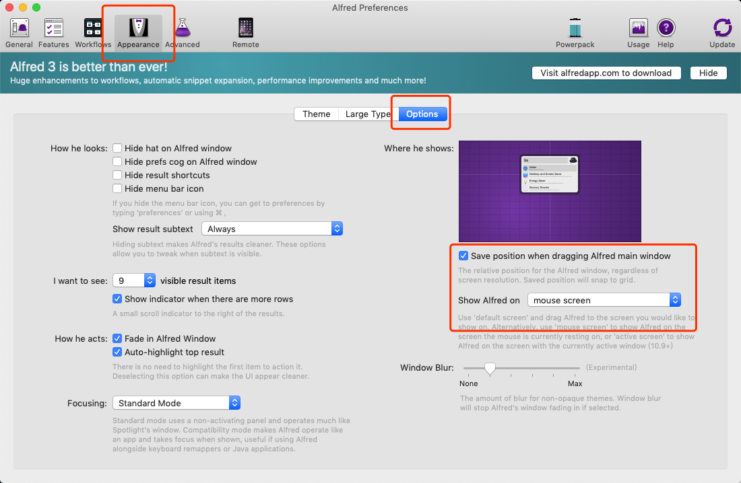Open the Usage statistics pane
The width and height of the screenshot is (741, 483).
click(639, 32)
